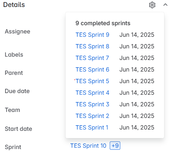173x157 pixels.
Task: Open the TES Sprint 3 link
Action: point(92,104)
